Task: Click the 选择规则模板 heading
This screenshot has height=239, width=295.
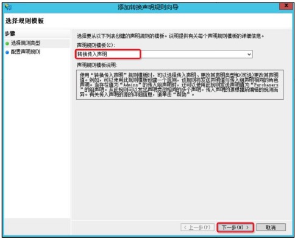Action: 24,21
